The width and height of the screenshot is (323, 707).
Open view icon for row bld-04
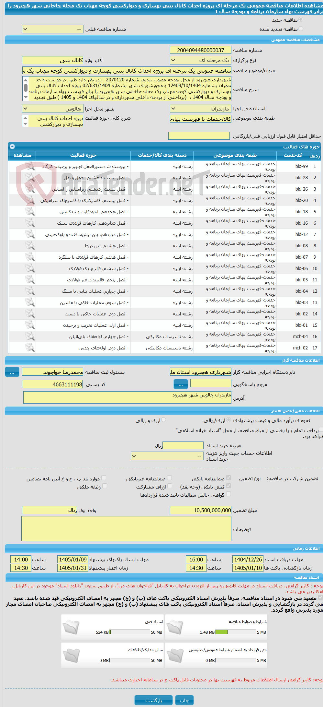tap(30, 291)
